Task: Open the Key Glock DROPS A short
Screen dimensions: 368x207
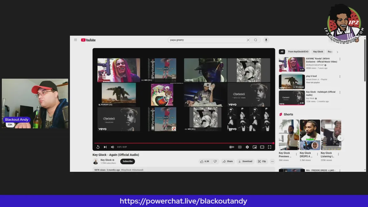Action: point(310,135)
